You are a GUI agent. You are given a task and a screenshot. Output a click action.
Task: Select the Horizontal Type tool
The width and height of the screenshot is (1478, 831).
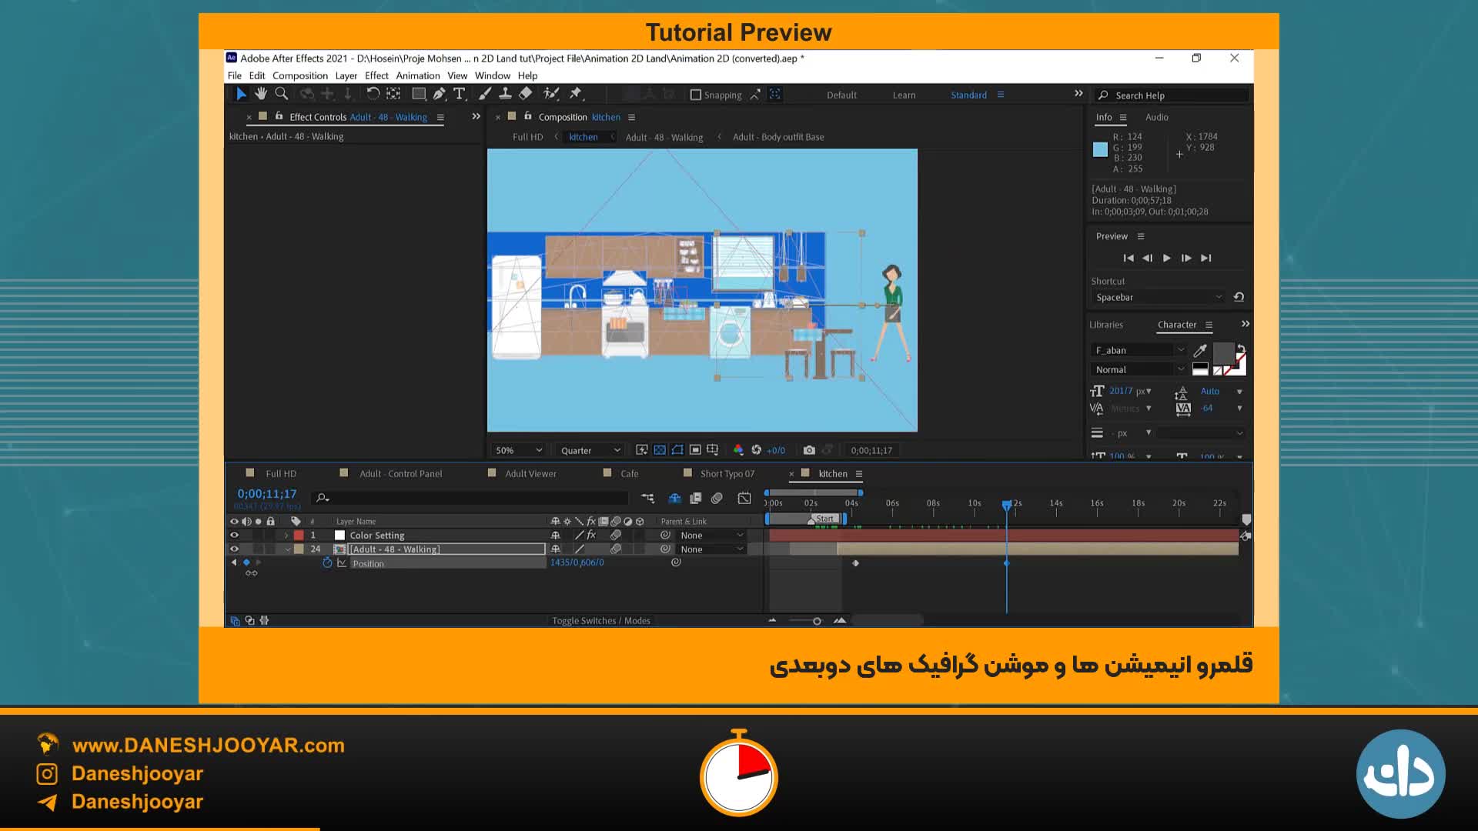(x=460, y=94)
